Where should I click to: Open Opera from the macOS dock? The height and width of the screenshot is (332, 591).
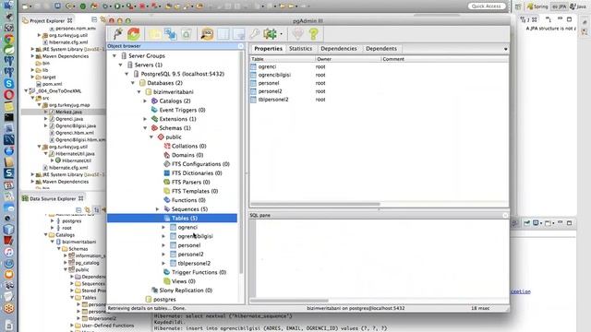pyautogui.click(x=9, y=95)
